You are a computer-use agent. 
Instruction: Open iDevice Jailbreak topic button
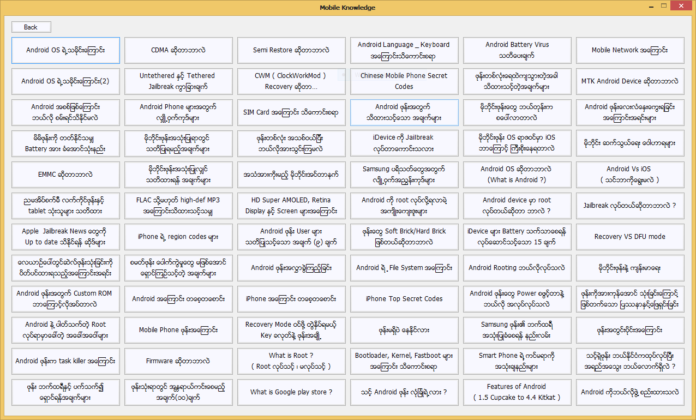pyautogui.click(x=404, y=143)
